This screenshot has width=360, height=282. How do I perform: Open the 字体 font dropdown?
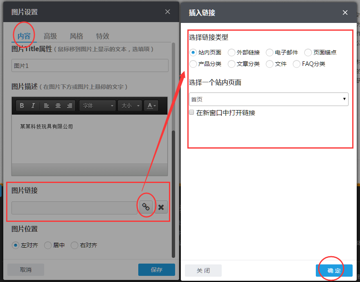(97, 105)
